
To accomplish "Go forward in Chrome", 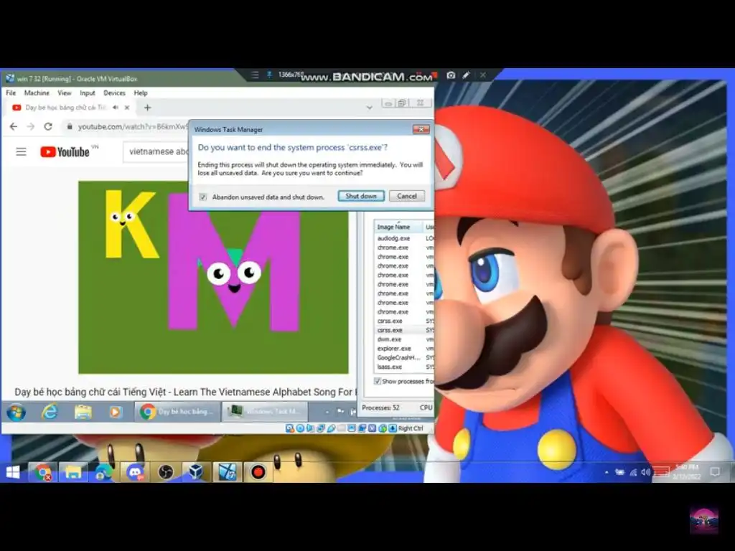I will pyautogui.click(x=31, y=126).
